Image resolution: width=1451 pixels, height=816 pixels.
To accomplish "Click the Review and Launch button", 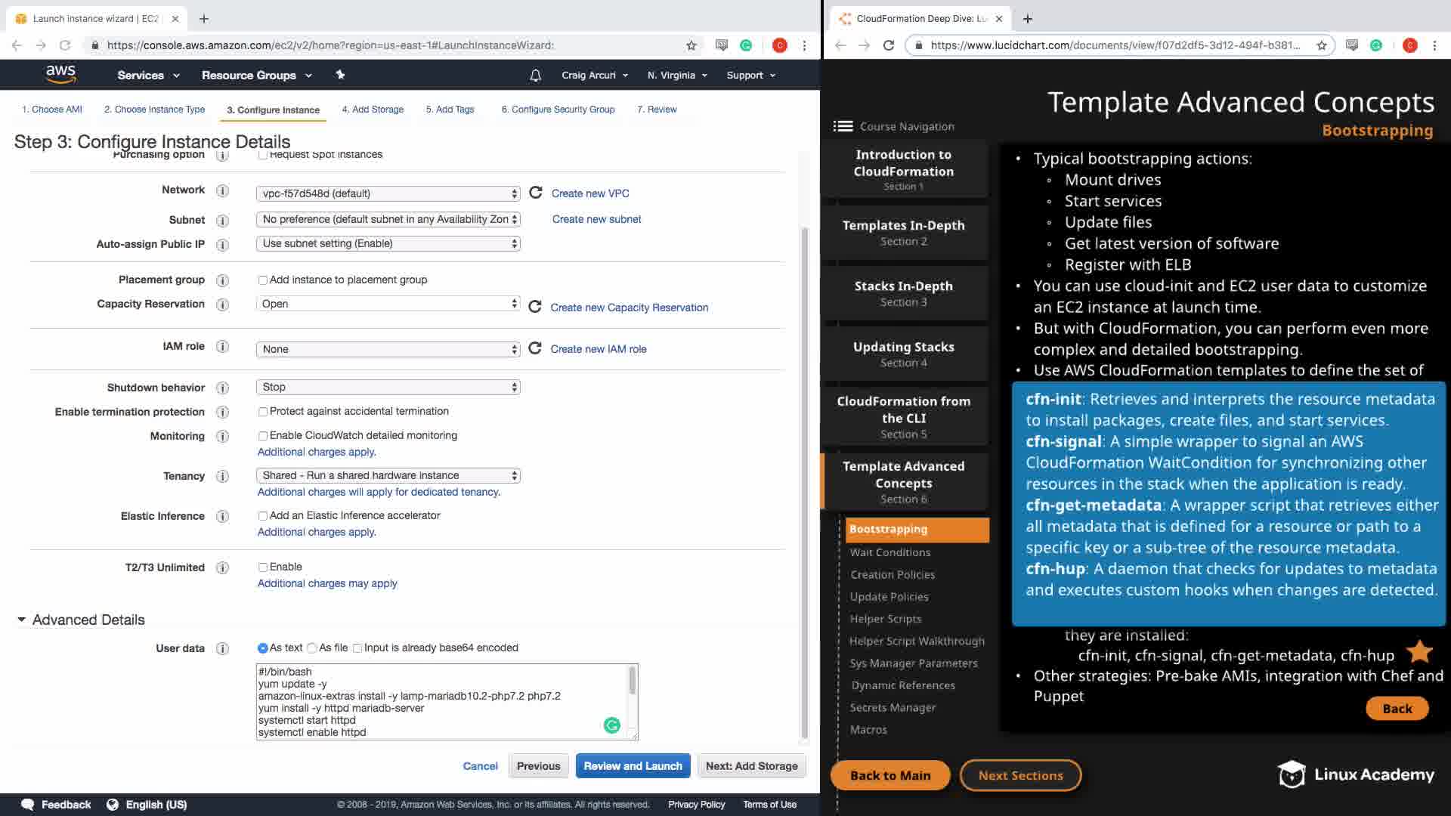I will click(x=633, y=765).
